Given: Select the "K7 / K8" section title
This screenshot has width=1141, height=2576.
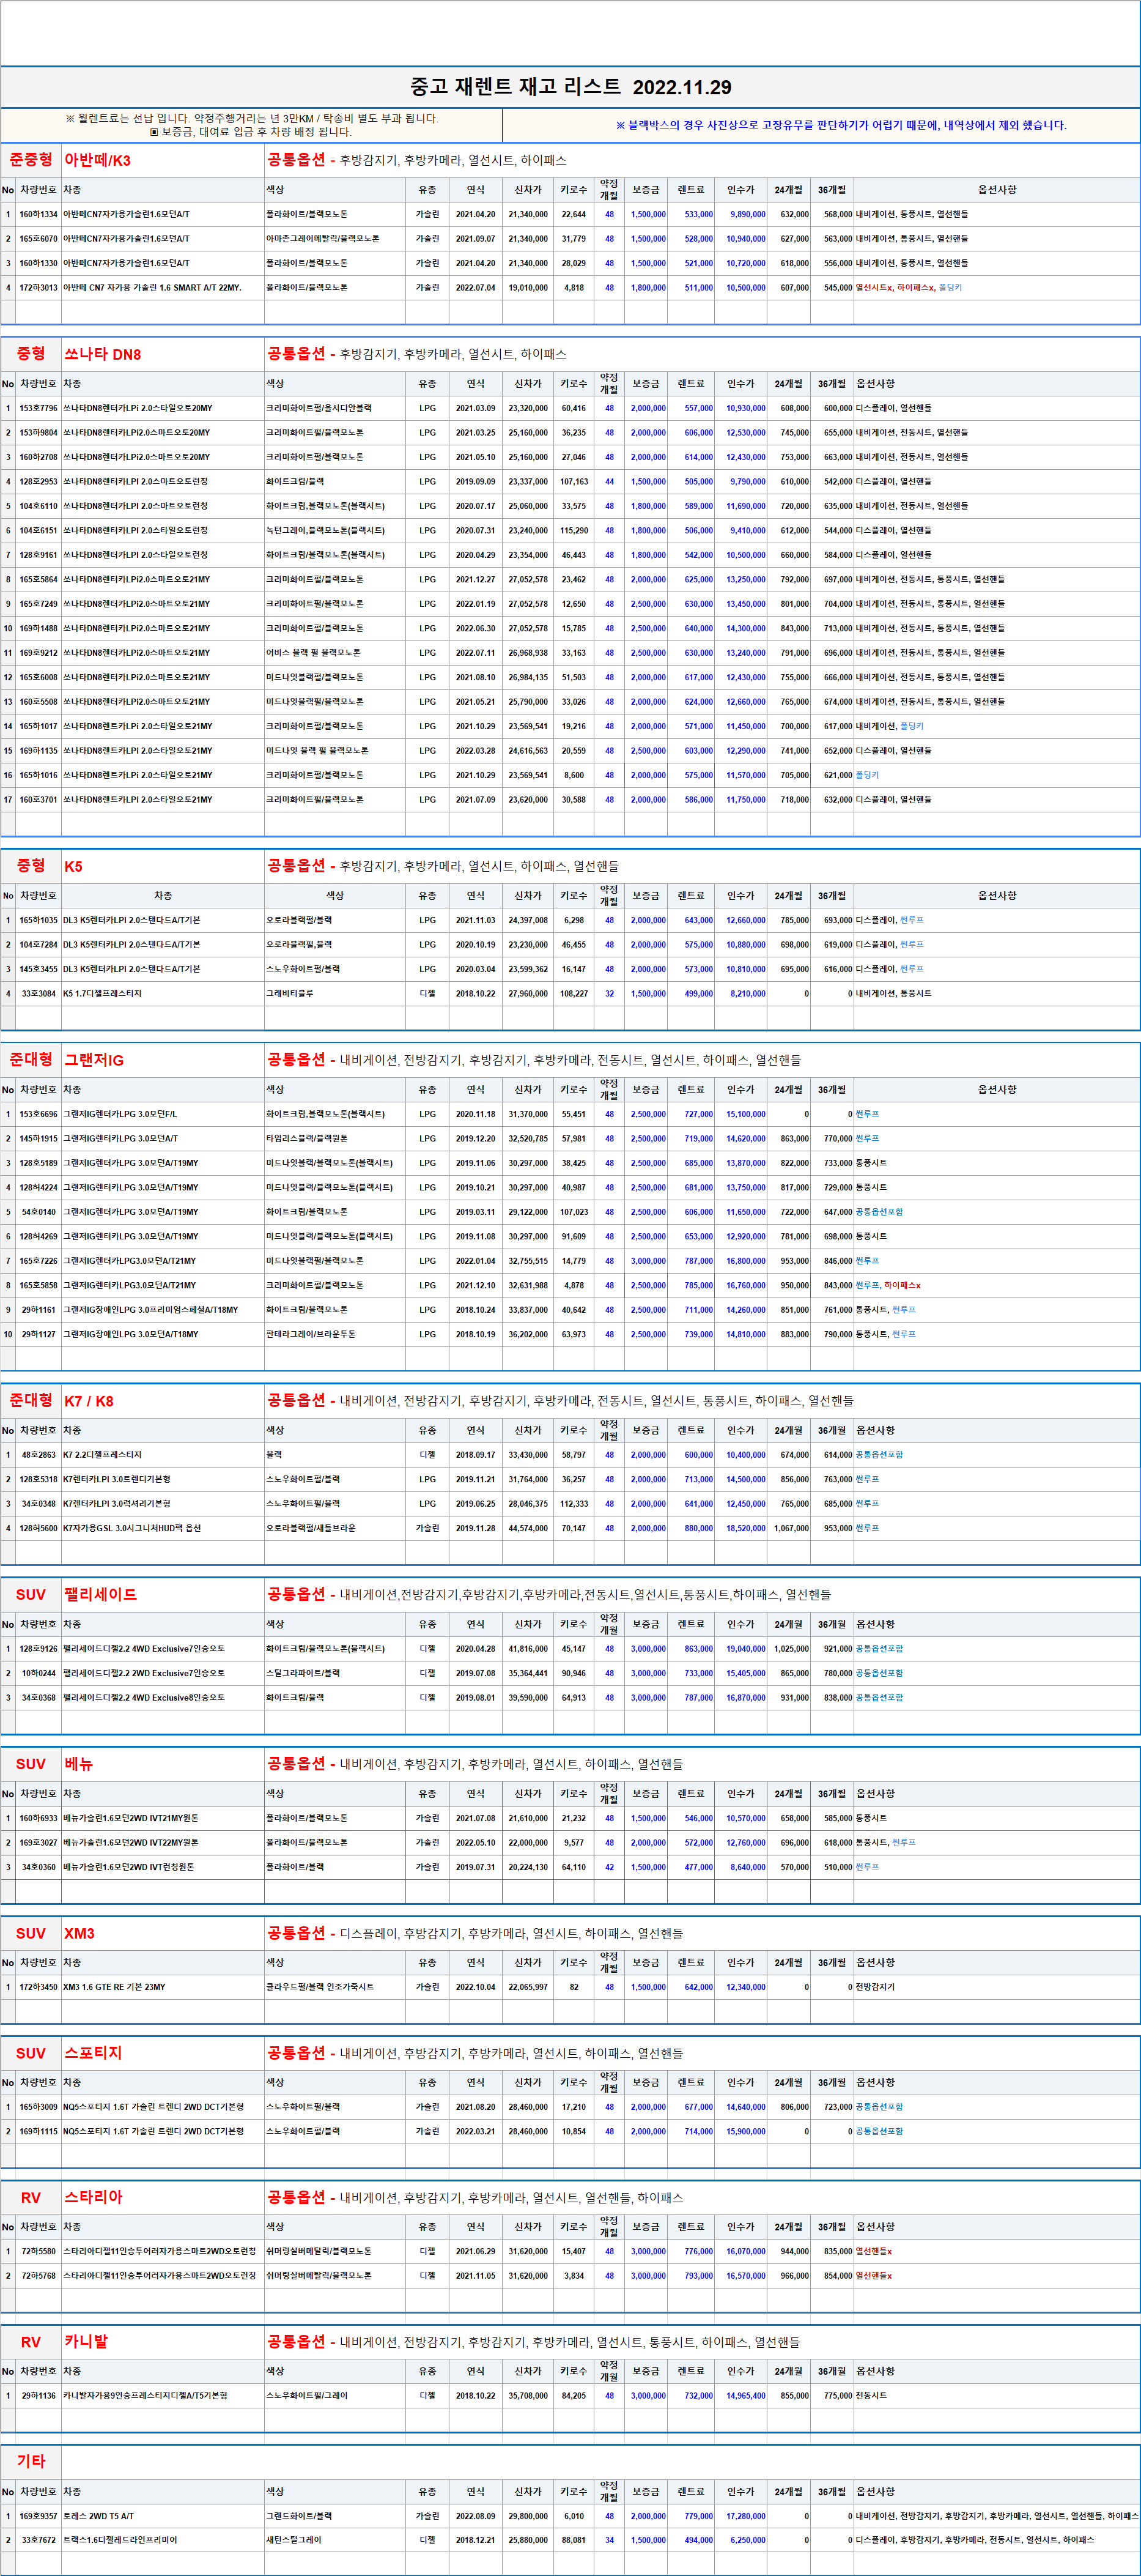Looking at the screenshot, I should point(89,1401).
